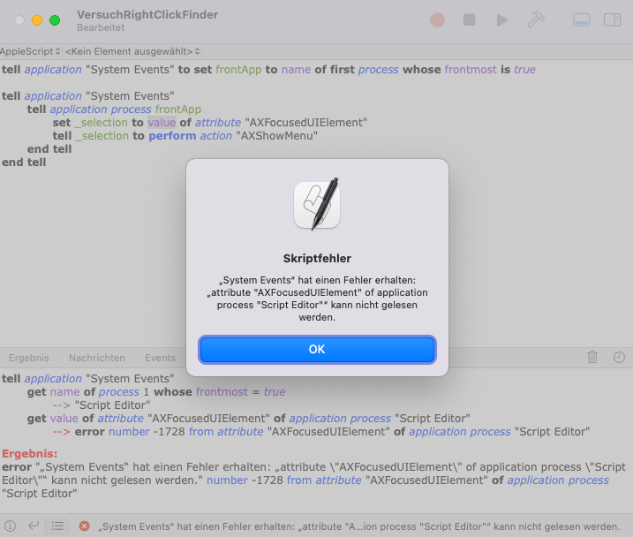633x537 pixels.
Task: Click the Script Editor icon in dialog
Action: (317, 204)
